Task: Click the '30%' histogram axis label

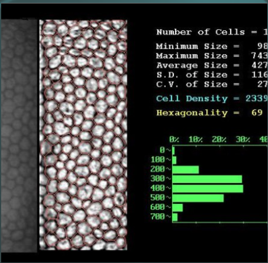Action: (x=243, y=140)
